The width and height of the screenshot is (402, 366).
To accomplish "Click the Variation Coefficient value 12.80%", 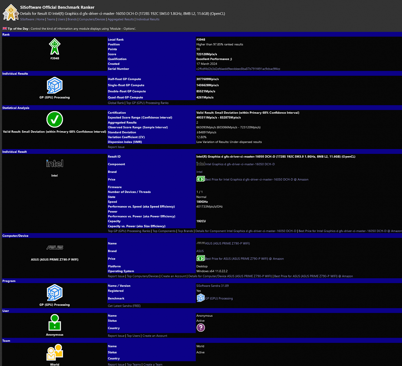I will coord(201,137).
